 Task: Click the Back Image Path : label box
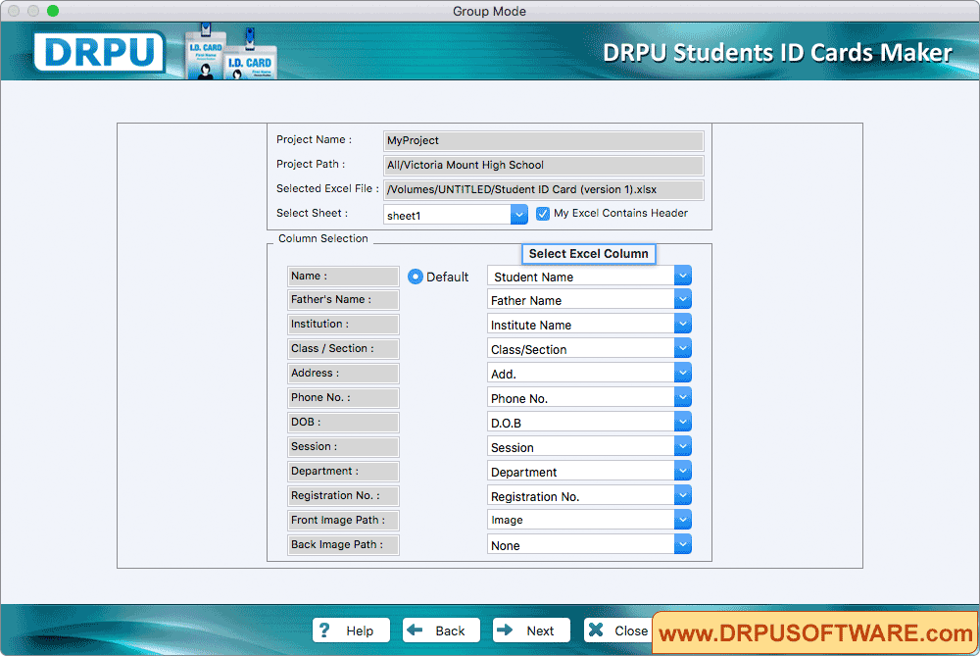(x=343, y=544)
